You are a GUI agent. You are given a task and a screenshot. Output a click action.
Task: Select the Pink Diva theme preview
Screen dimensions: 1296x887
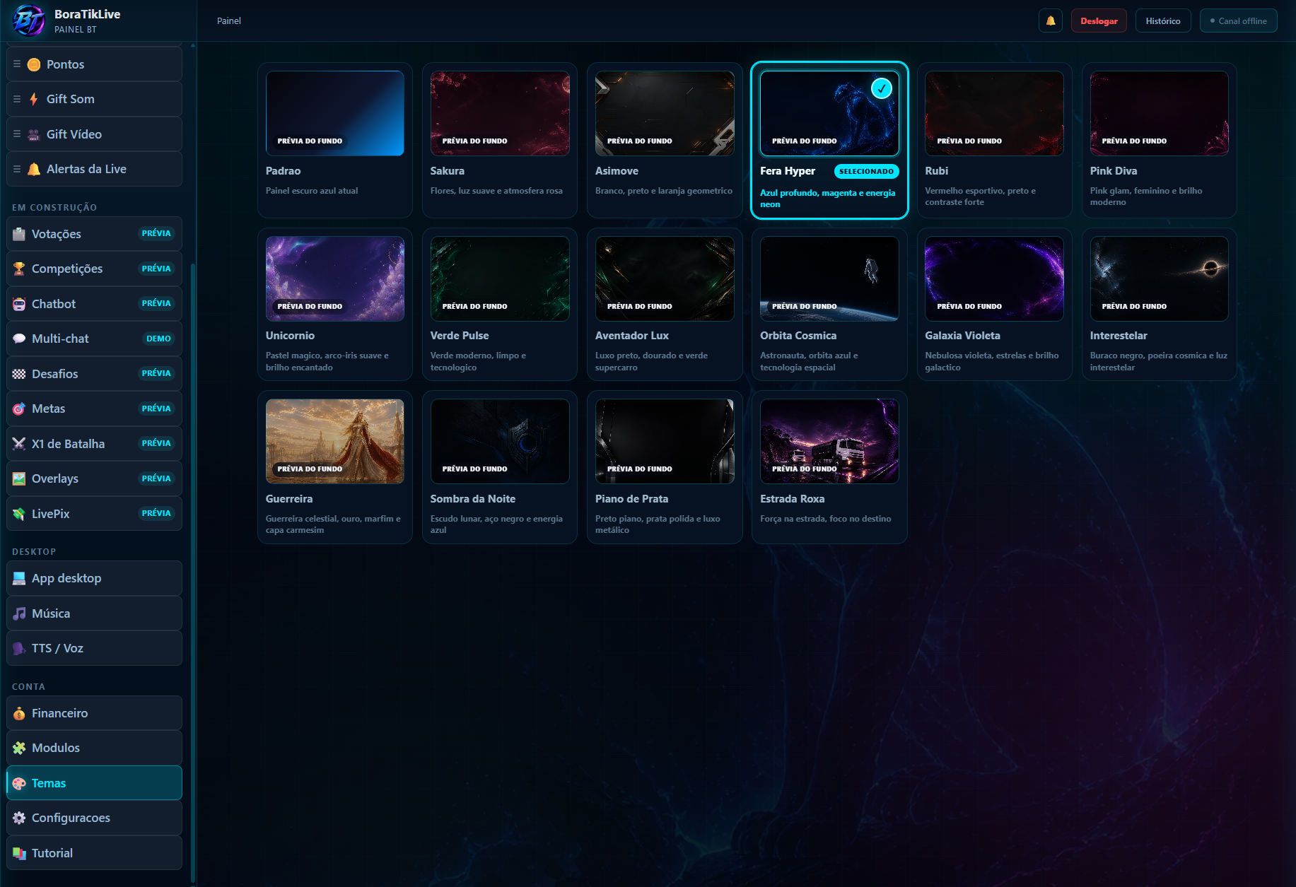click(1160, 113)
